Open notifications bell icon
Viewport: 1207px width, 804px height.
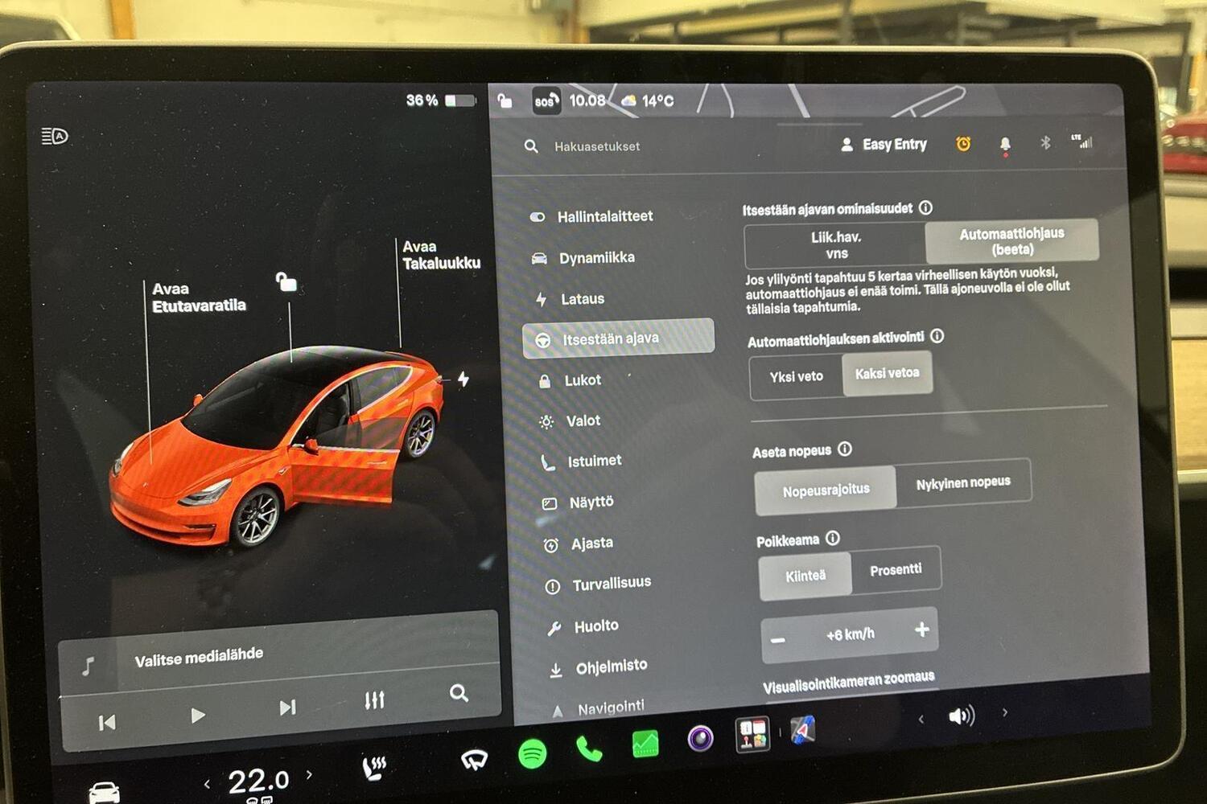click(1005, 144)
